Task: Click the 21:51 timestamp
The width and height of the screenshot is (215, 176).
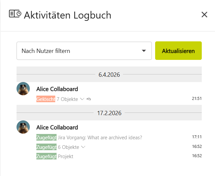Action: (197, 99)
